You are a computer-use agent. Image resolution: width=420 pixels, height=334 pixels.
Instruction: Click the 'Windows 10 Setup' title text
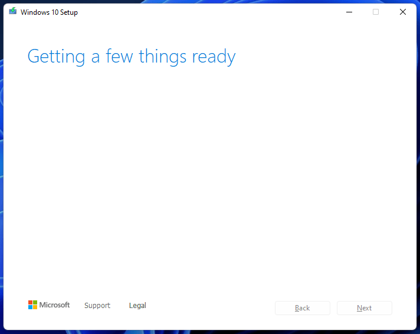pyautogui.click(x=49, y=12)
